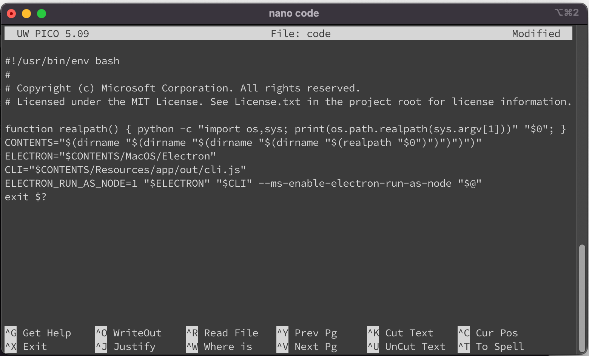Viewport: 589px width, 356px height.
Task: Click the green zoom window button
Action: (42, 14)
